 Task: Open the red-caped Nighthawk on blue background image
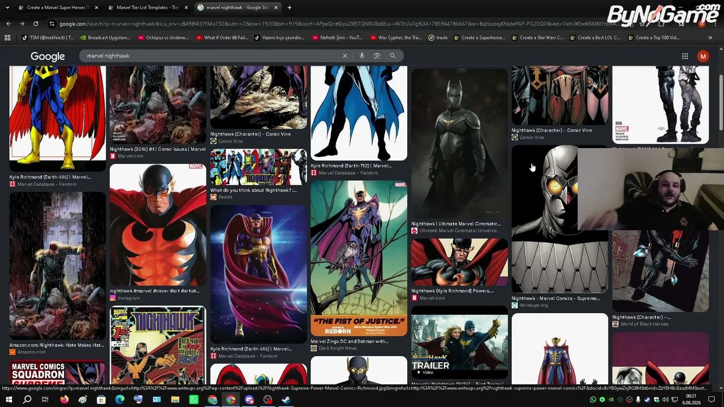point(258,274)
